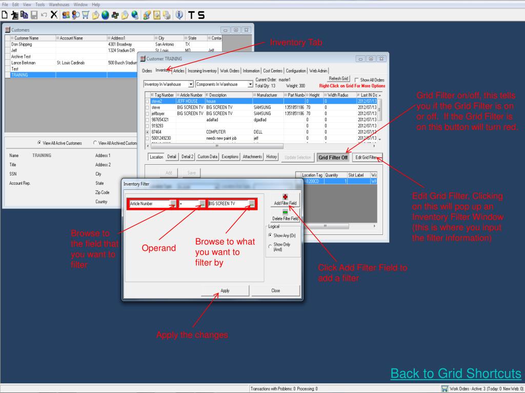Check the box for tag 987654321 row
This screenshot has height=393, width=525.
(x=147, y=120)
